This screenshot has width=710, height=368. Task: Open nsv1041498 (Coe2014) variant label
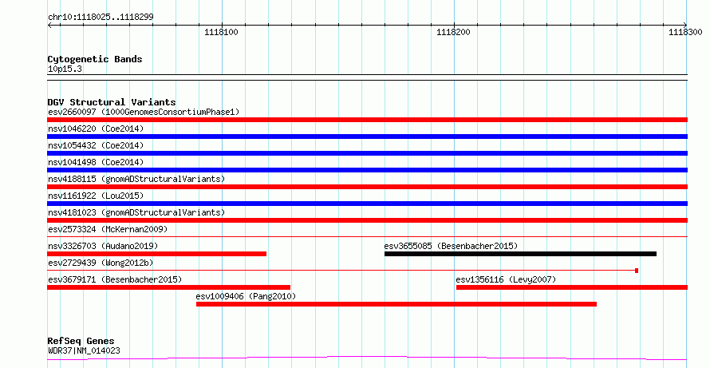[x=96, y=162]
